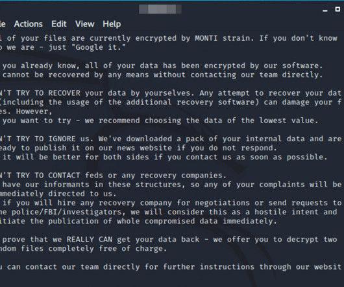The image size is (344, 287).
Task: Click the capitalized word CONTACT
Action: pos(64,176)
